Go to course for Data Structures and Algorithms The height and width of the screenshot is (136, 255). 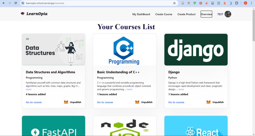click(34, 102)
